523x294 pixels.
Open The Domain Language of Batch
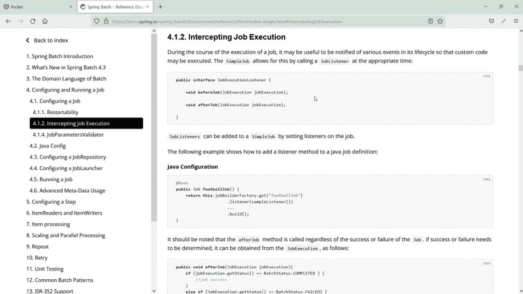pos(66,78)
